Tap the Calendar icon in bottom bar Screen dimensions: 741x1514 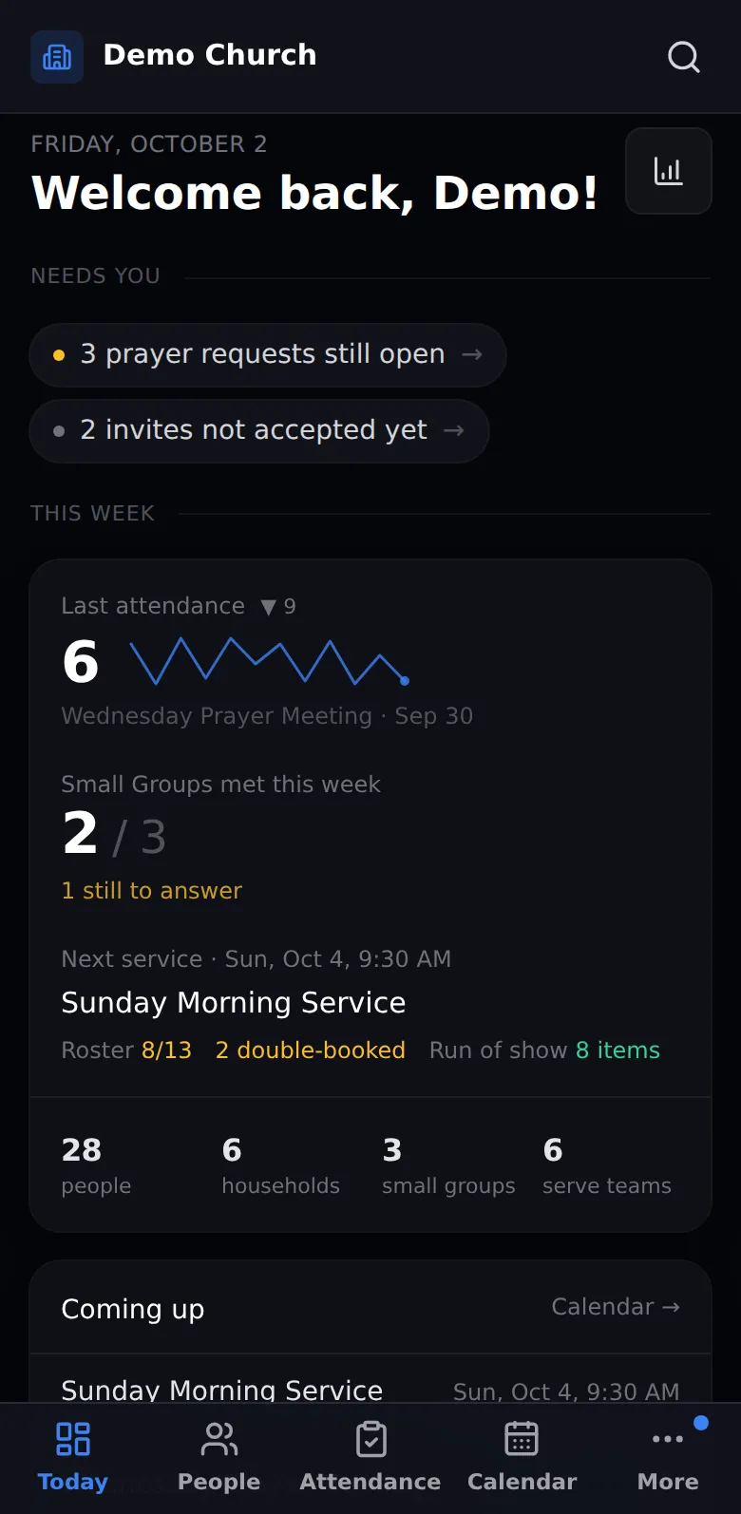pos(522,1439)
